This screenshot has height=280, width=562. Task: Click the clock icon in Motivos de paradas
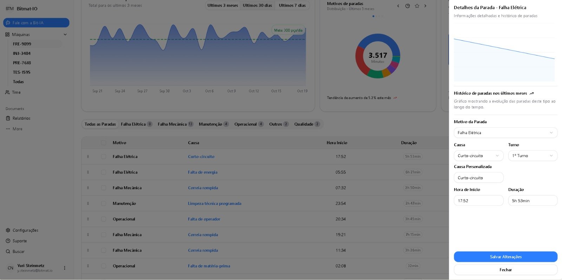point(407,6)
